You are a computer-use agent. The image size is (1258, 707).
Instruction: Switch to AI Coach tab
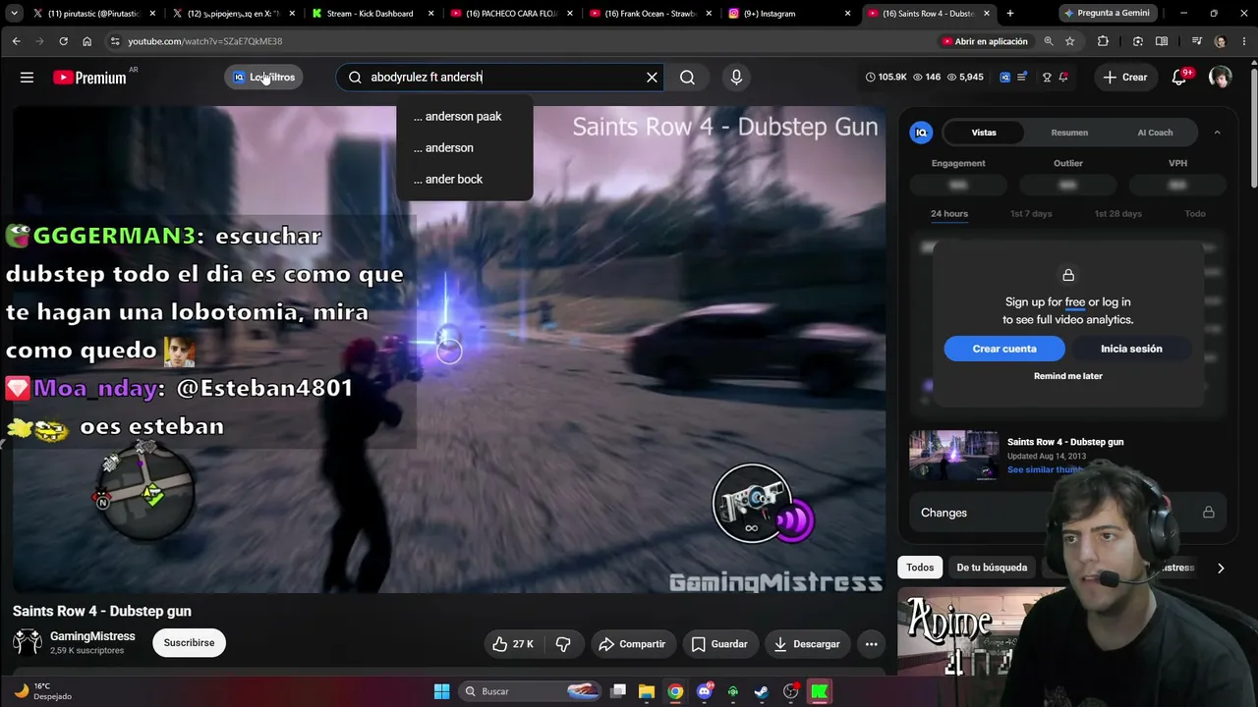(x=1155, y=133)
